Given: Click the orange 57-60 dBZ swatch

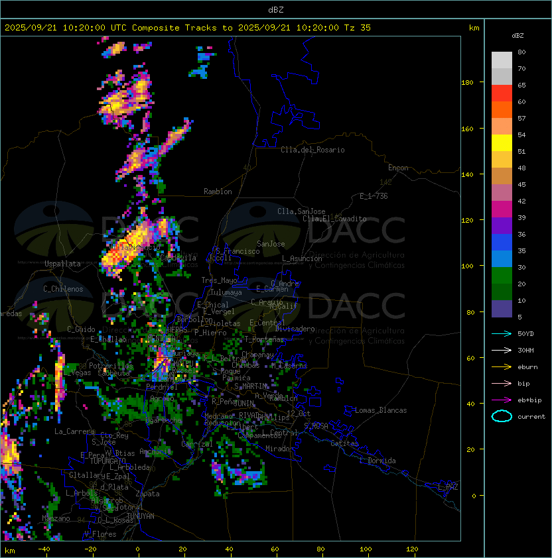Looking at the screenshot, I should 502,109.
